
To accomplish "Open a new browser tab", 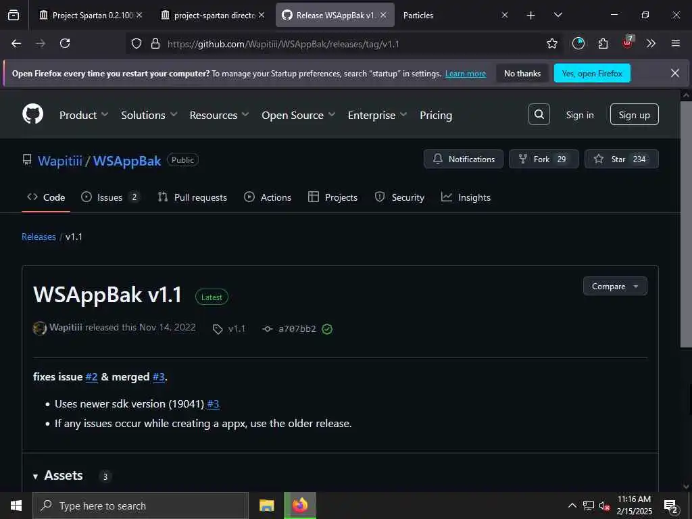I will coord(531,16).
